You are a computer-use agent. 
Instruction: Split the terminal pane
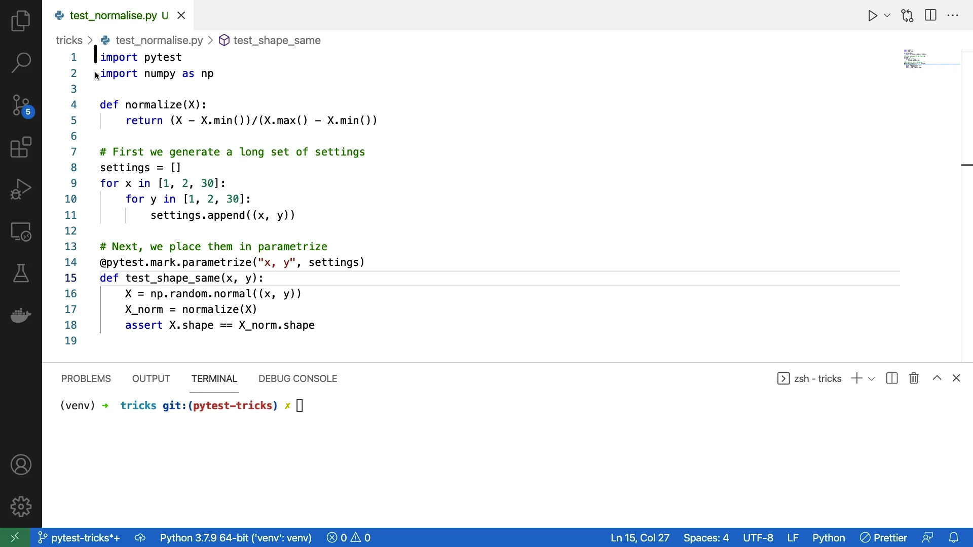[892, 379]
